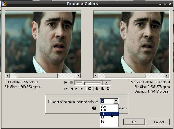Reset zoom with third magnifier icon
This screenshot has width=174, height=129.
pyautogui.click(x=108, y=89)
